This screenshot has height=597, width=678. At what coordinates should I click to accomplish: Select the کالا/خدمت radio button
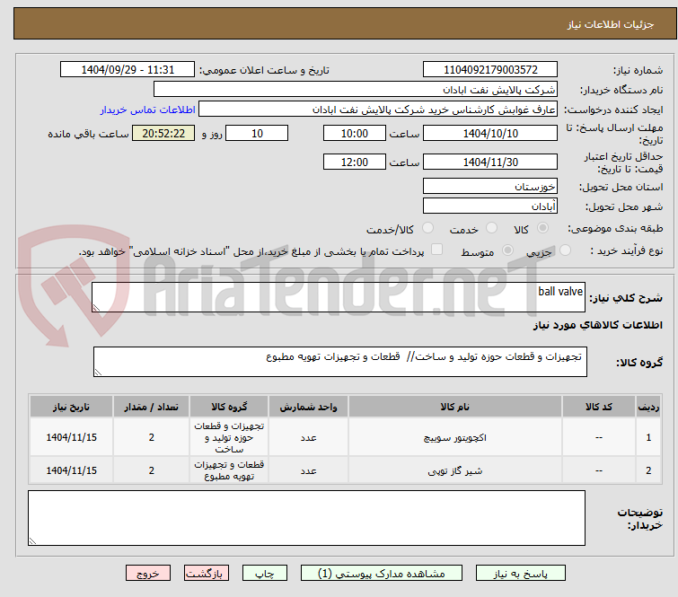(427, 228)
